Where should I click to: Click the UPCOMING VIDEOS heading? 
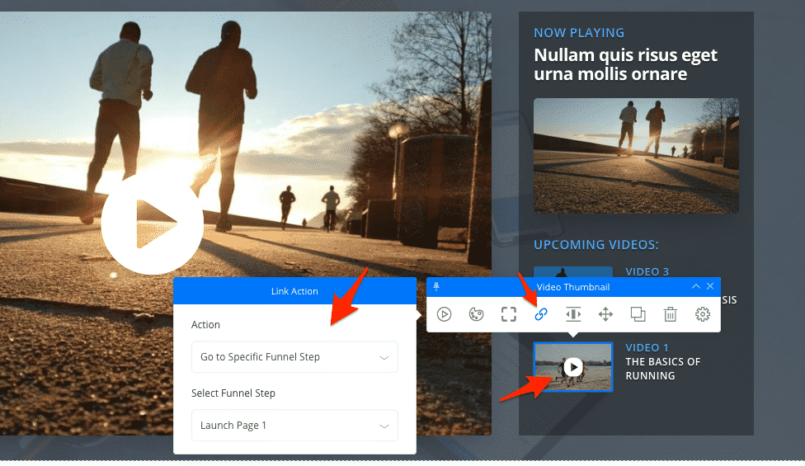point(594,245)
